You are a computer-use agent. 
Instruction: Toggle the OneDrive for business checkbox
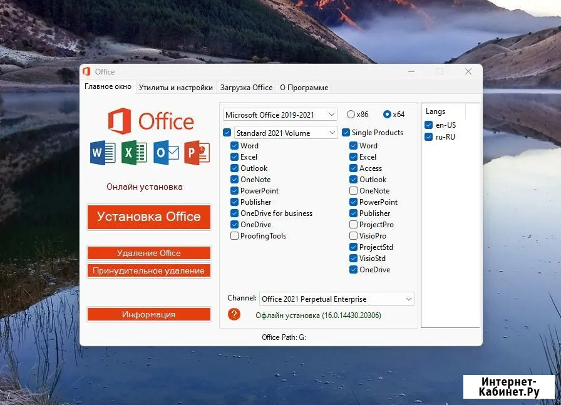tap(234, 213)
